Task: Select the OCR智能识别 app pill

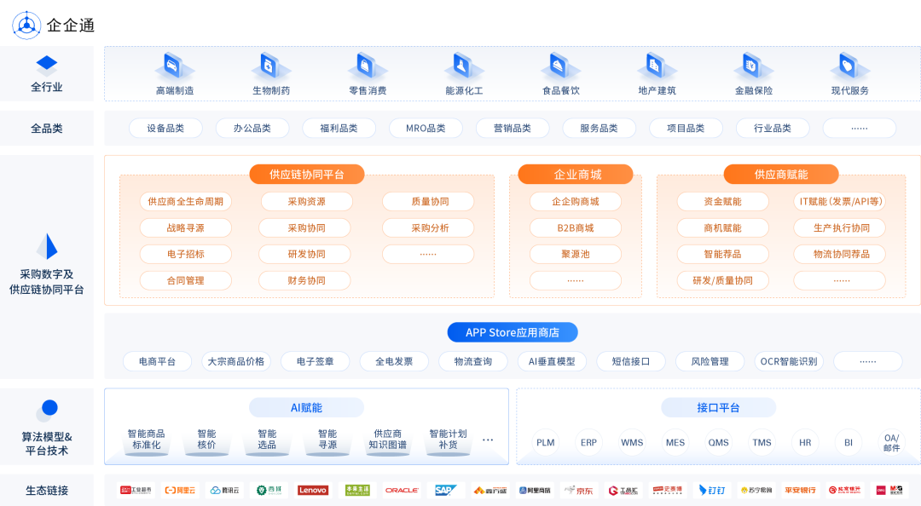Action: click(x=789, y=361)
